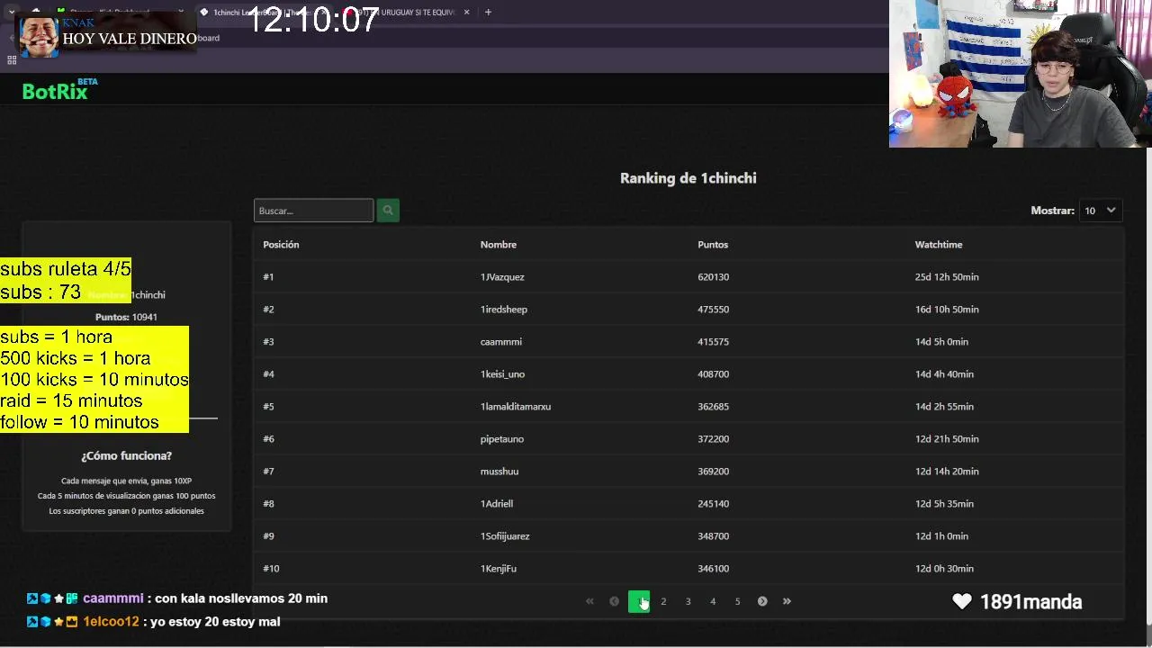Click watchtime 25d 12h 50min

pyautogui.click(x=947, y=277)
